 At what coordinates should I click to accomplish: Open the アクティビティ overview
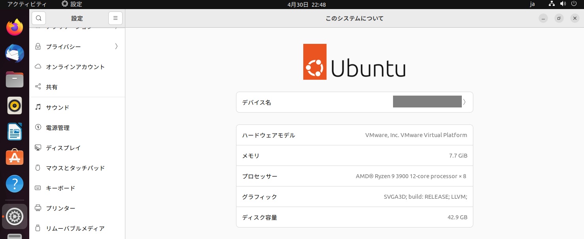click(x=27, y=4)
